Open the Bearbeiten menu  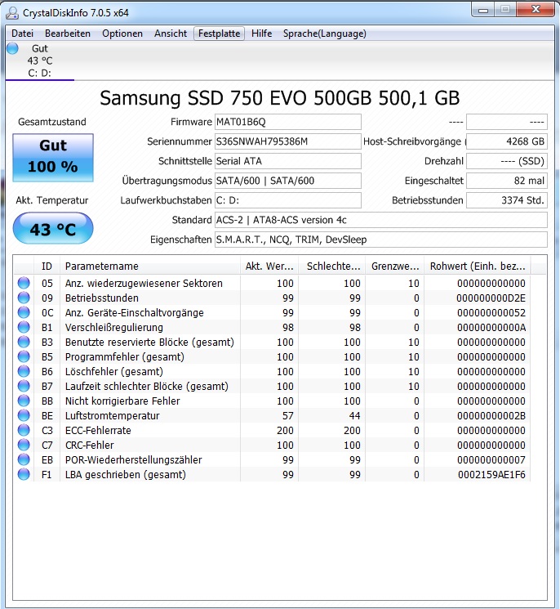[x=68, y=34]
